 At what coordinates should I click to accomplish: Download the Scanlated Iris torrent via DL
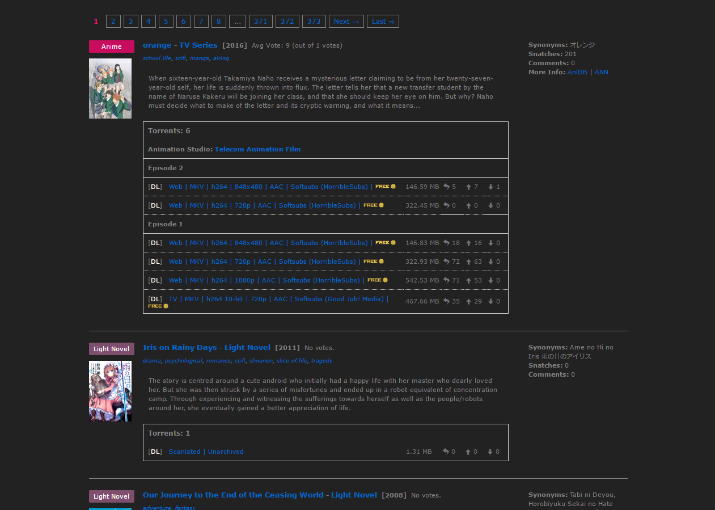[154, 452]
